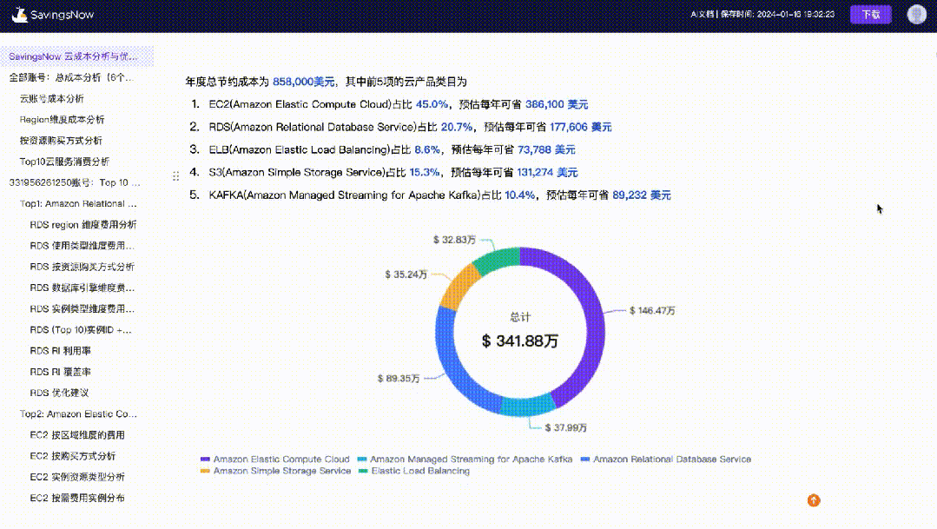
Task: Click the 保存时间 timestamp in header
Action: coord(777,15)
